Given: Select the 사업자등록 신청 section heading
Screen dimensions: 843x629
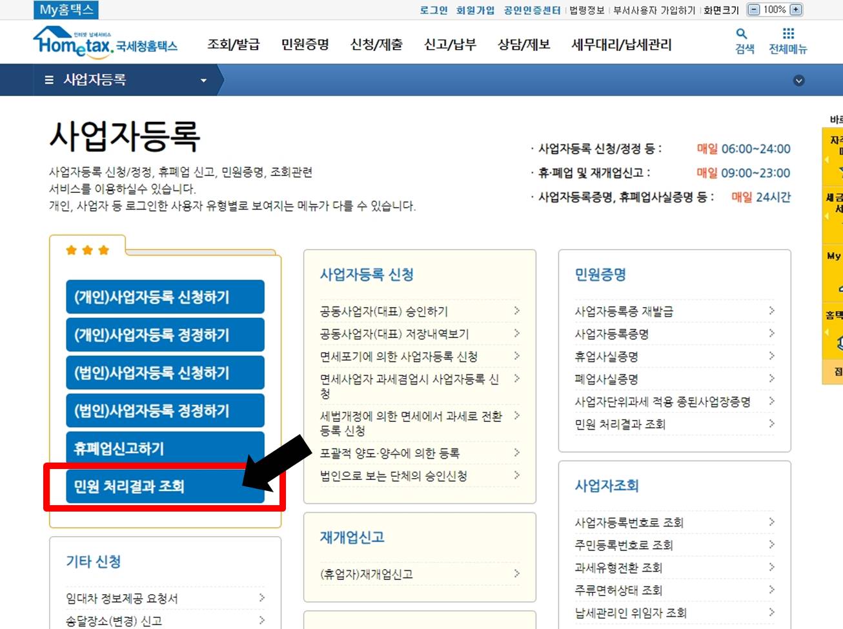Looking at the screenshot, I should (x=367, y=275).
